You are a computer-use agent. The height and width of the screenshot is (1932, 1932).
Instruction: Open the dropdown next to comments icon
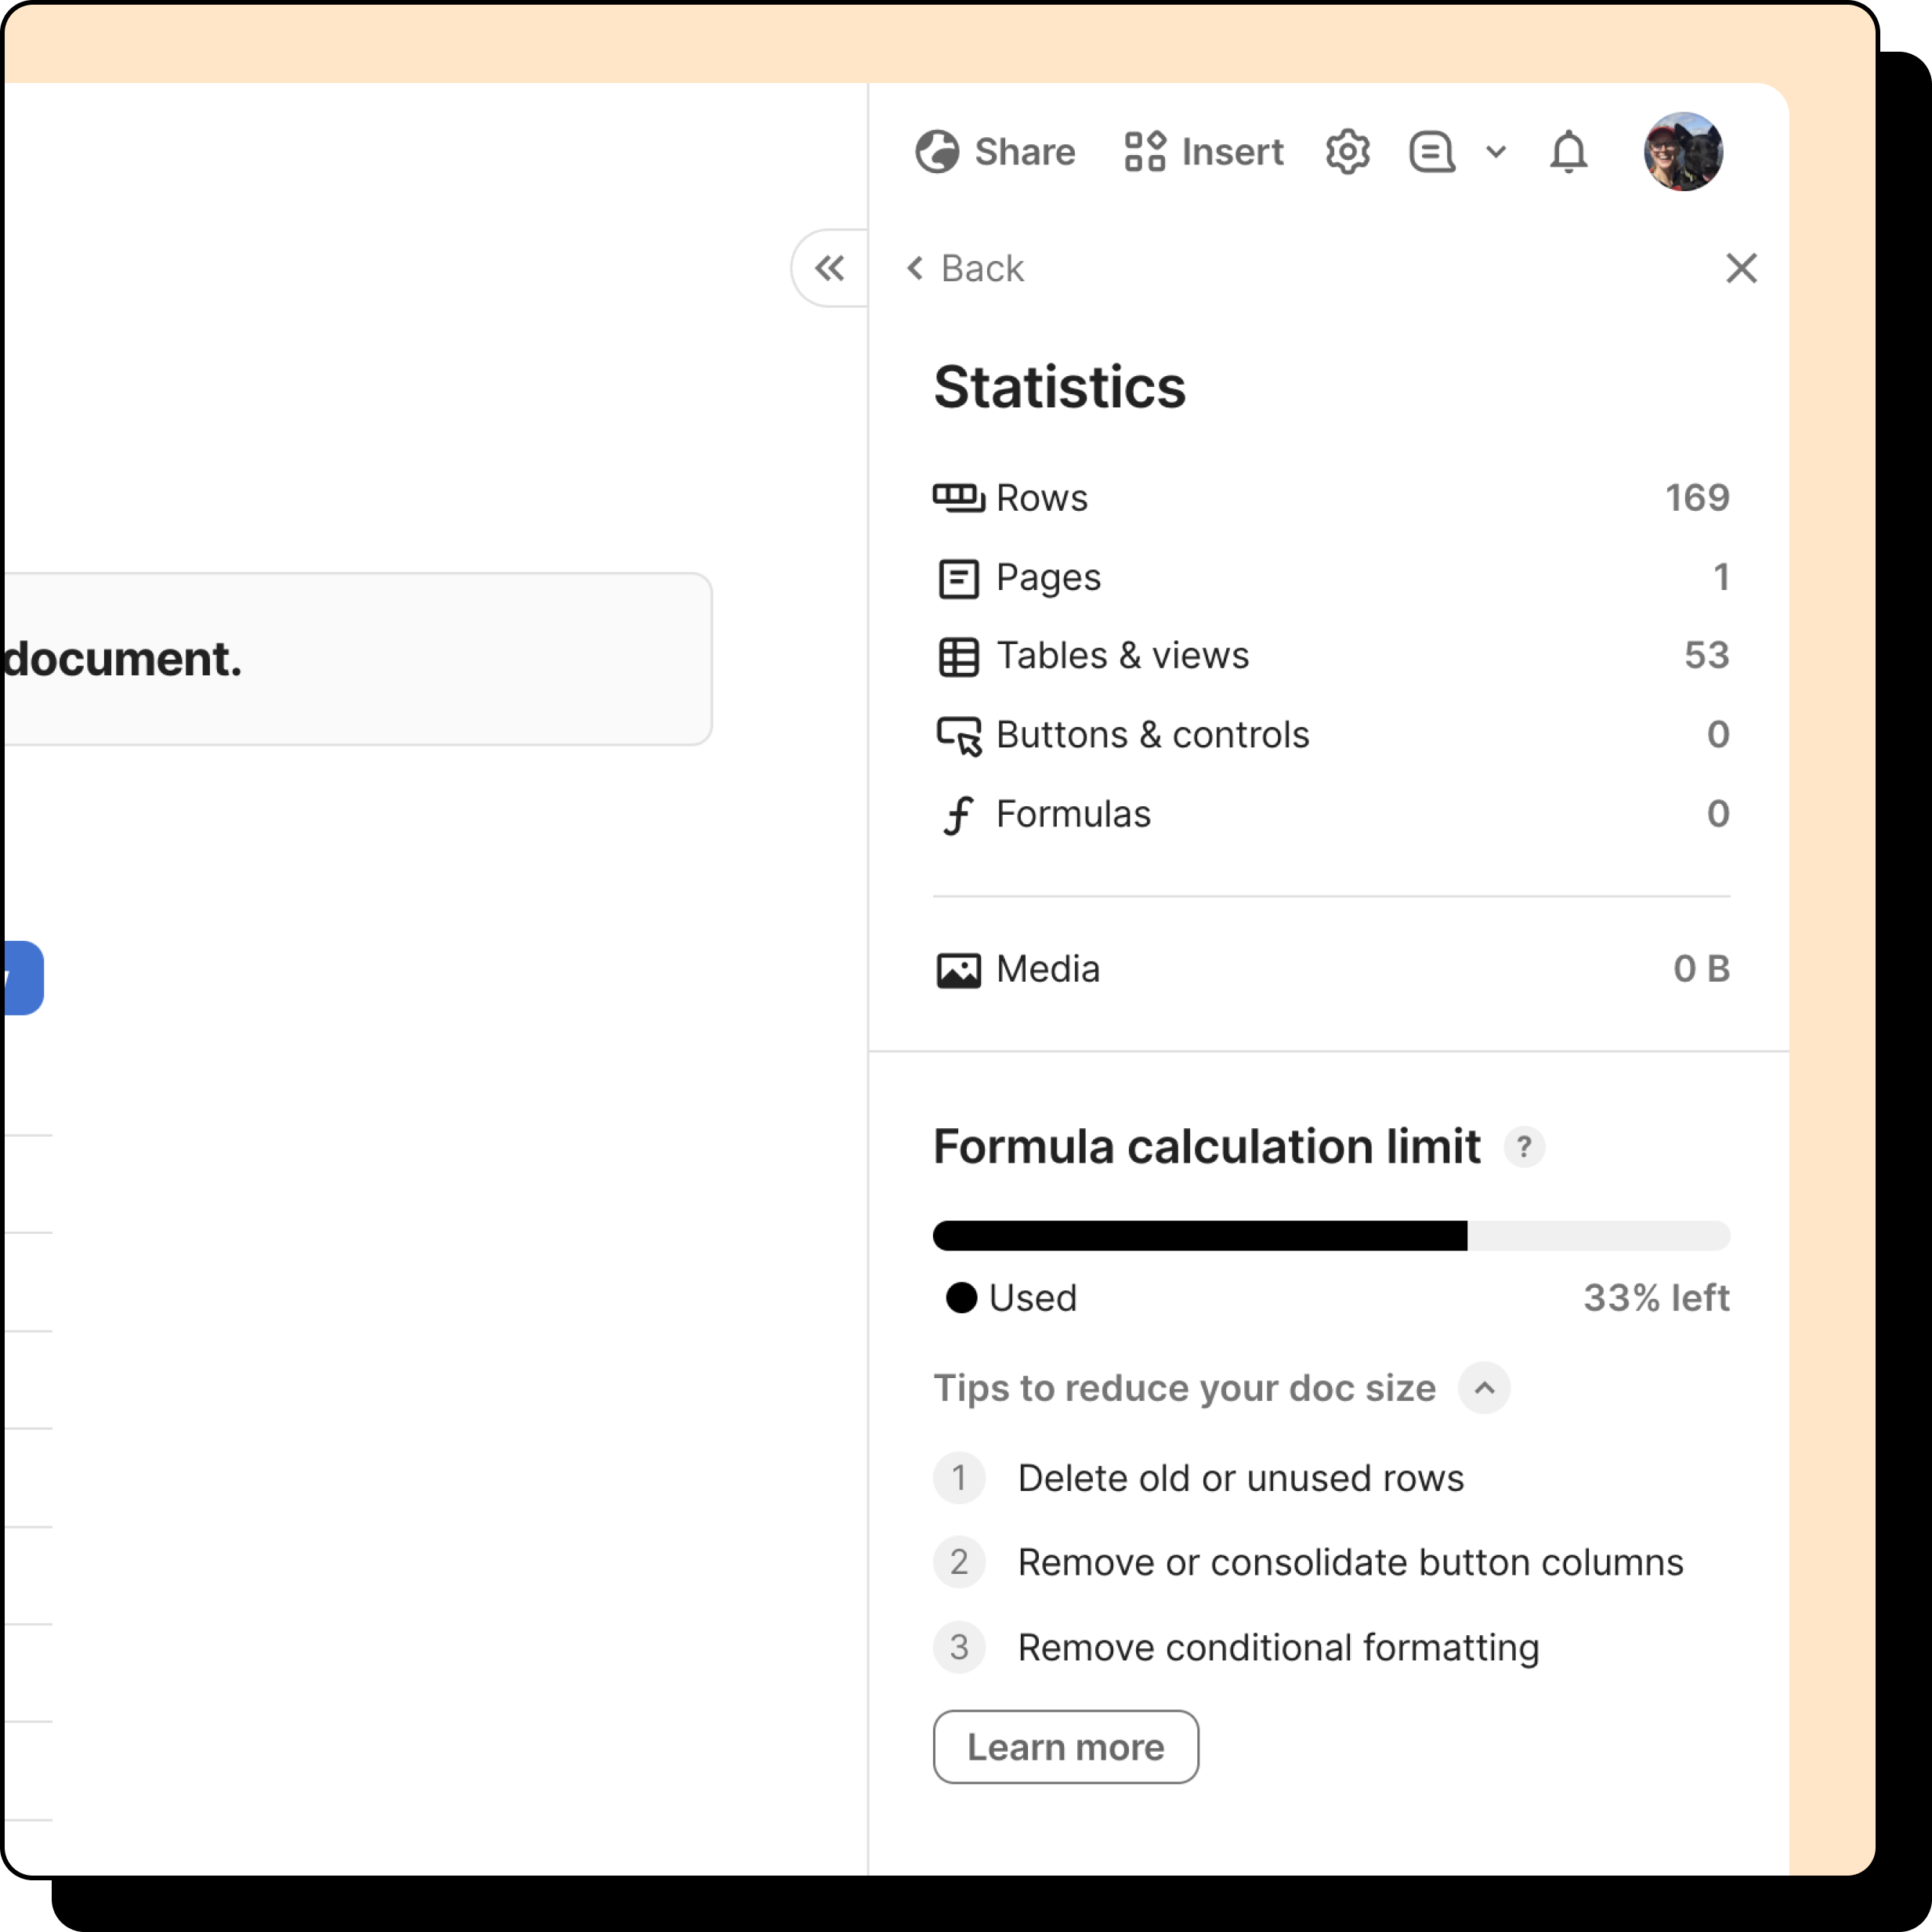[x=1495, y=152]
